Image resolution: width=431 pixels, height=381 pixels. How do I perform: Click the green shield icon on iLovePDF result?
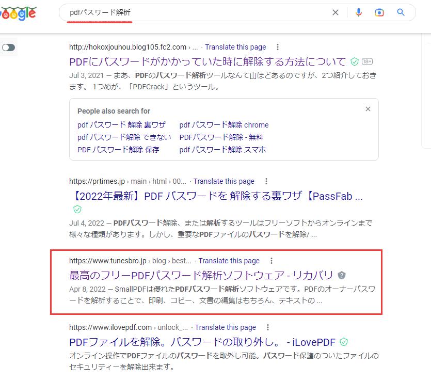[x=344, y=342]
